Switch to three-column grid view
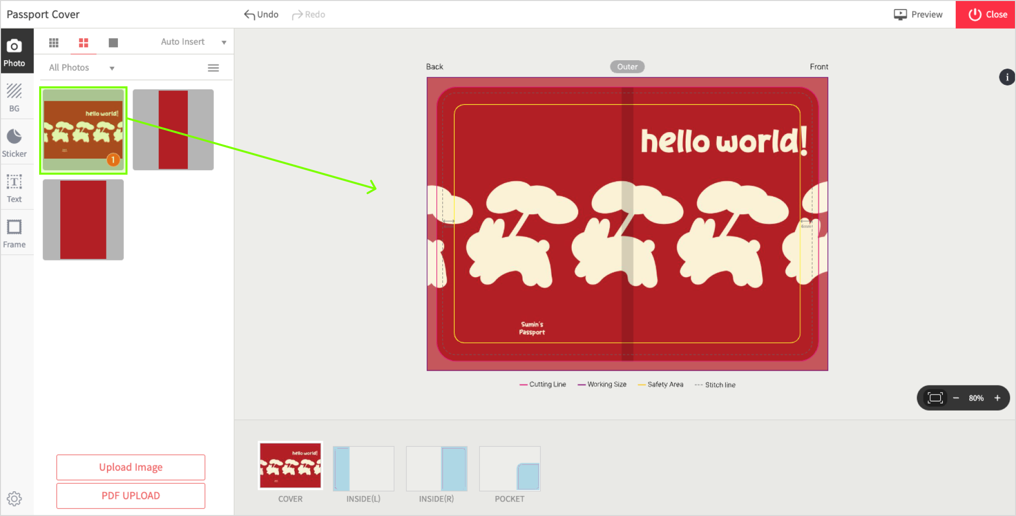This screenshot has height=516, width=1016. pos(54,43)
